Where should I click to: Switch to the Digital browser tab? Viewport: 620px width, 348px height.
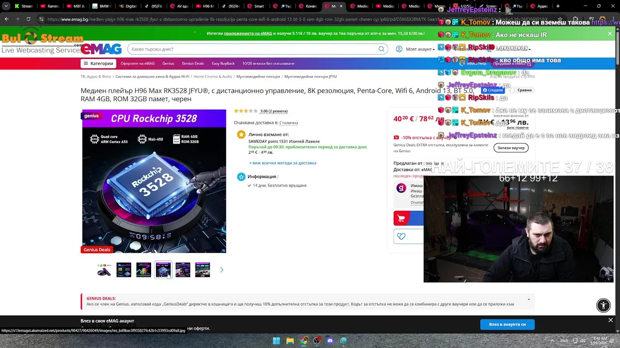pyautogui.click(x=127, y=6)
